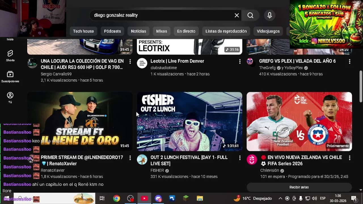Image resolution: width=363 pixels, height=204 pixels.
Task: Click the magnifying glass search button
Action: [250, 15]
